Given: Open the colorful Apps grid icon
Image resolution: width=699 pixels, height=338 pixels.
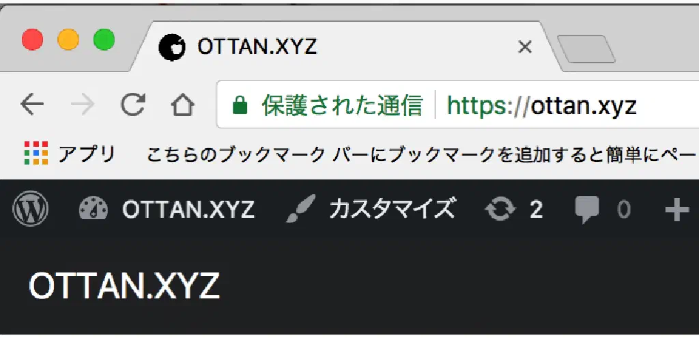Looking at the screenshot, I should (36, 153).
